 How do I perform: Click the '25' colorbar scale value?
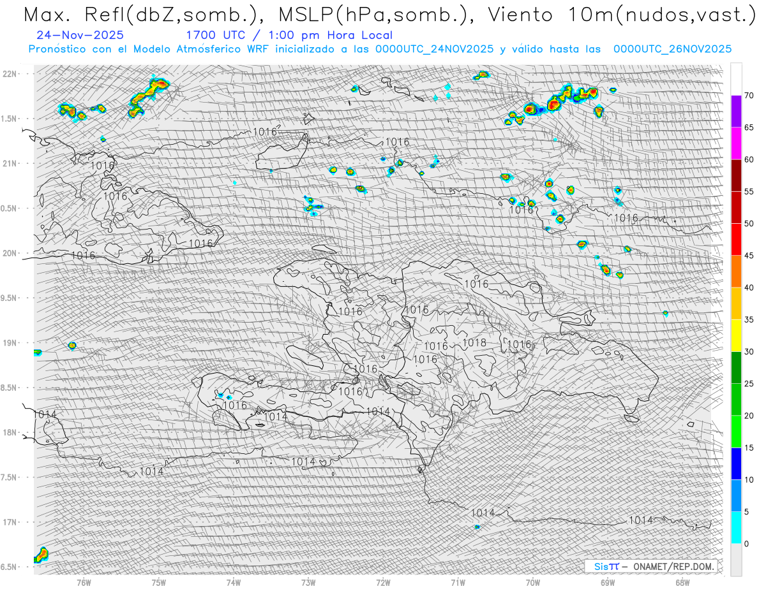(749, 384)
